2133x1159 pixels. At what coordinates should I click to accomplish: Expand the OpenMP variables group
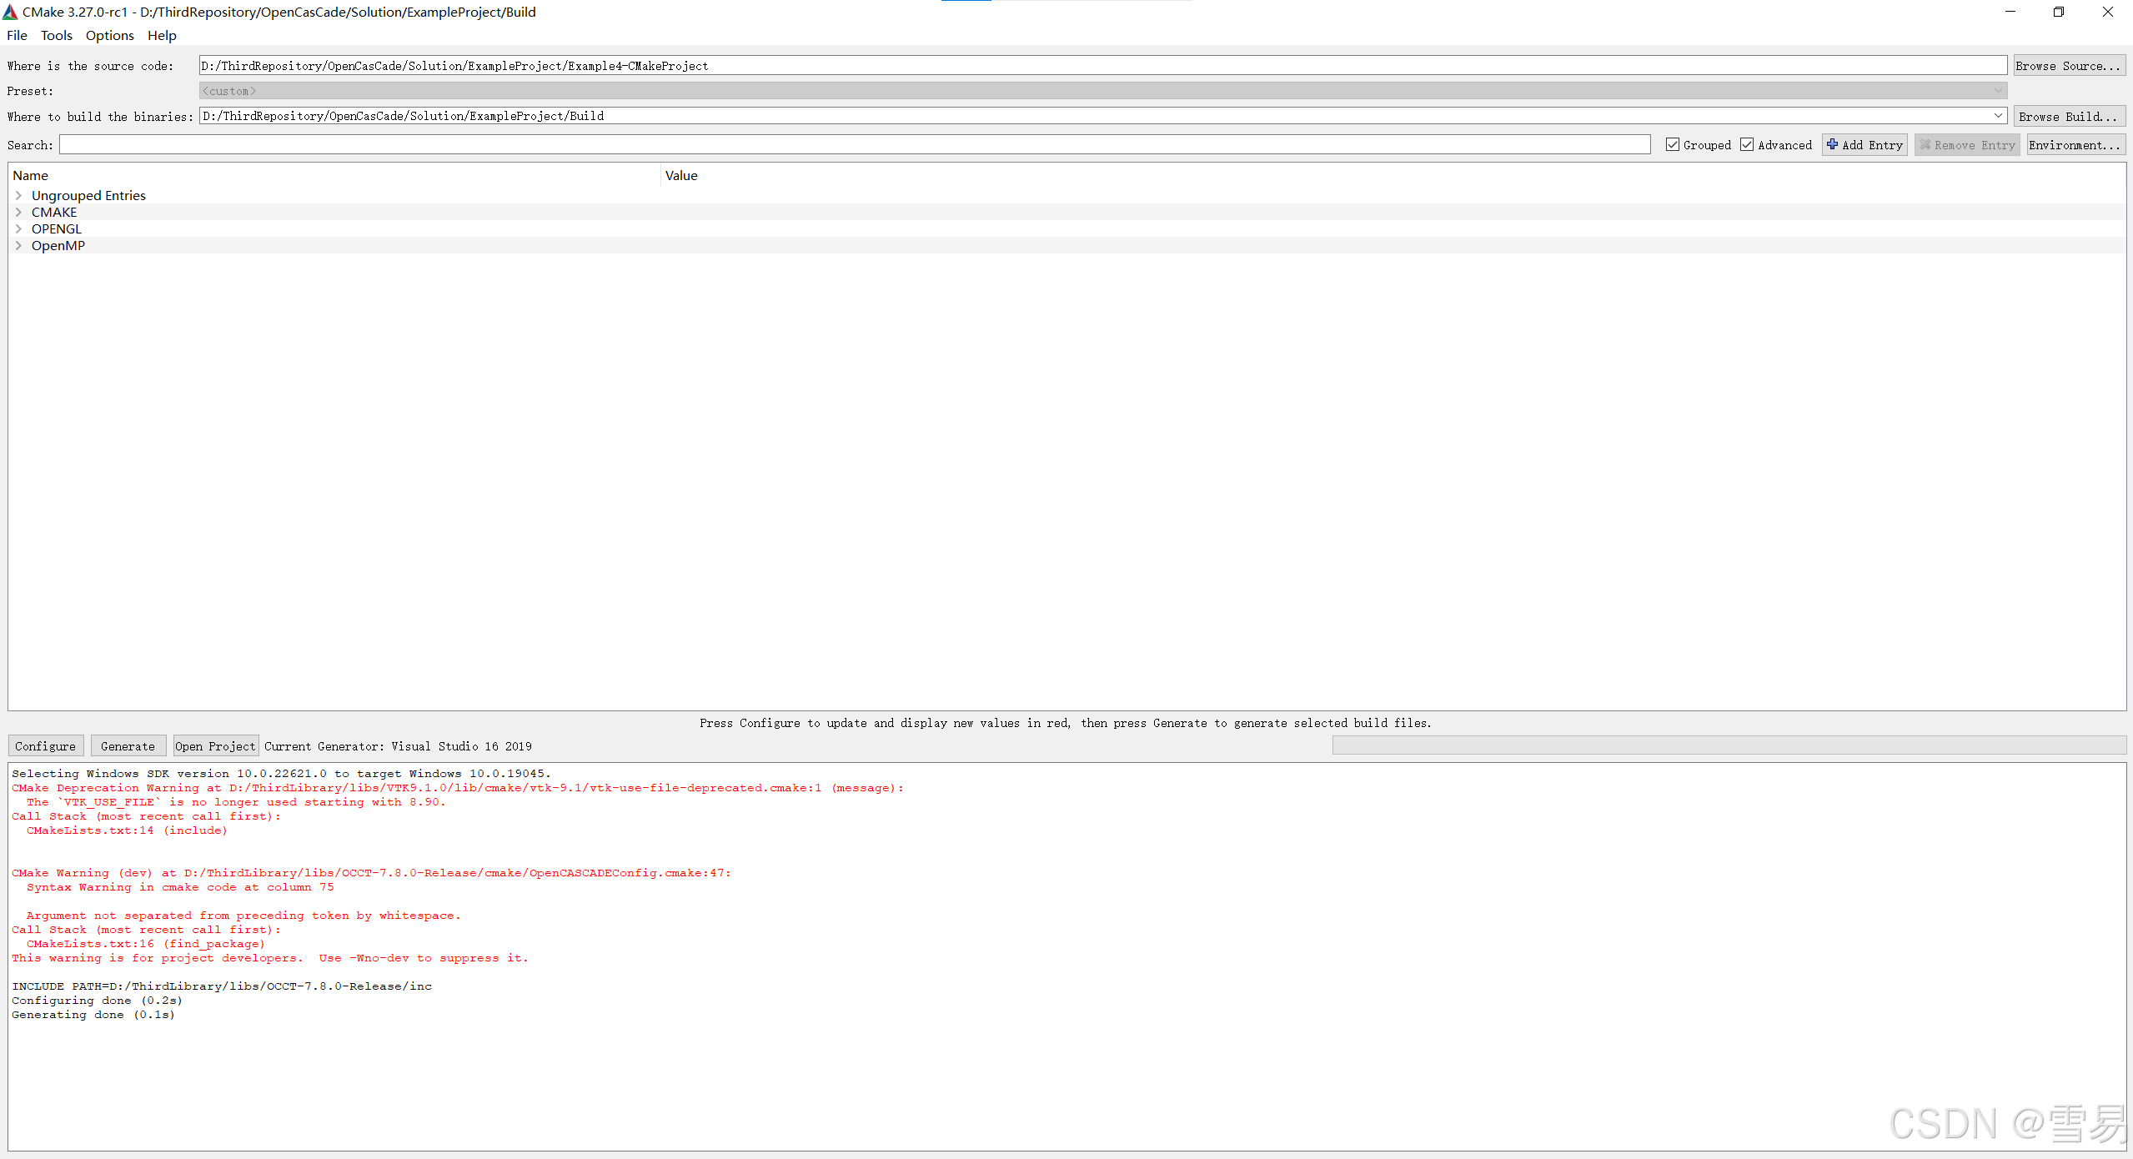18,245
